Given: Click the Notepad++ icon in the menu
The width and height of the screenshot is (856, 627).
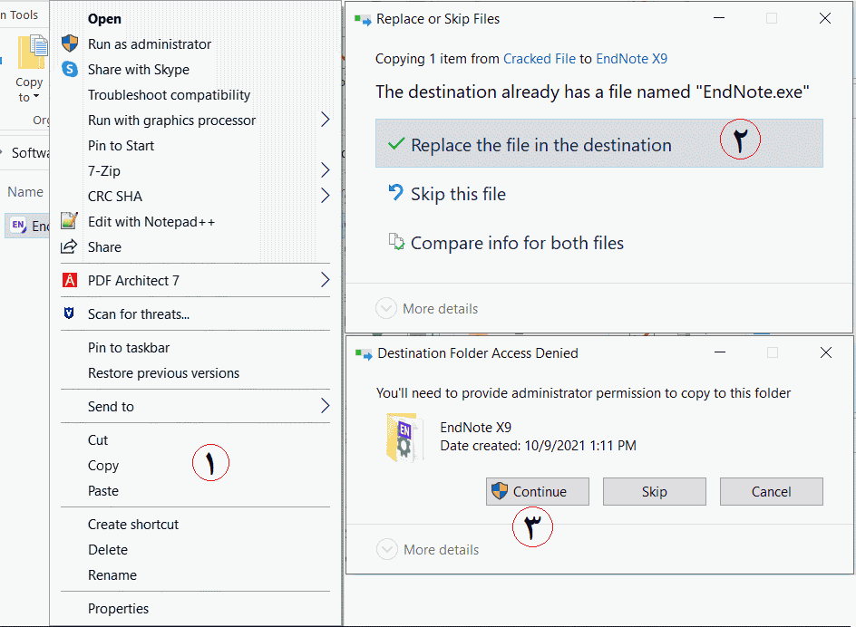Looking at the screenshot, I should point(69,221).
